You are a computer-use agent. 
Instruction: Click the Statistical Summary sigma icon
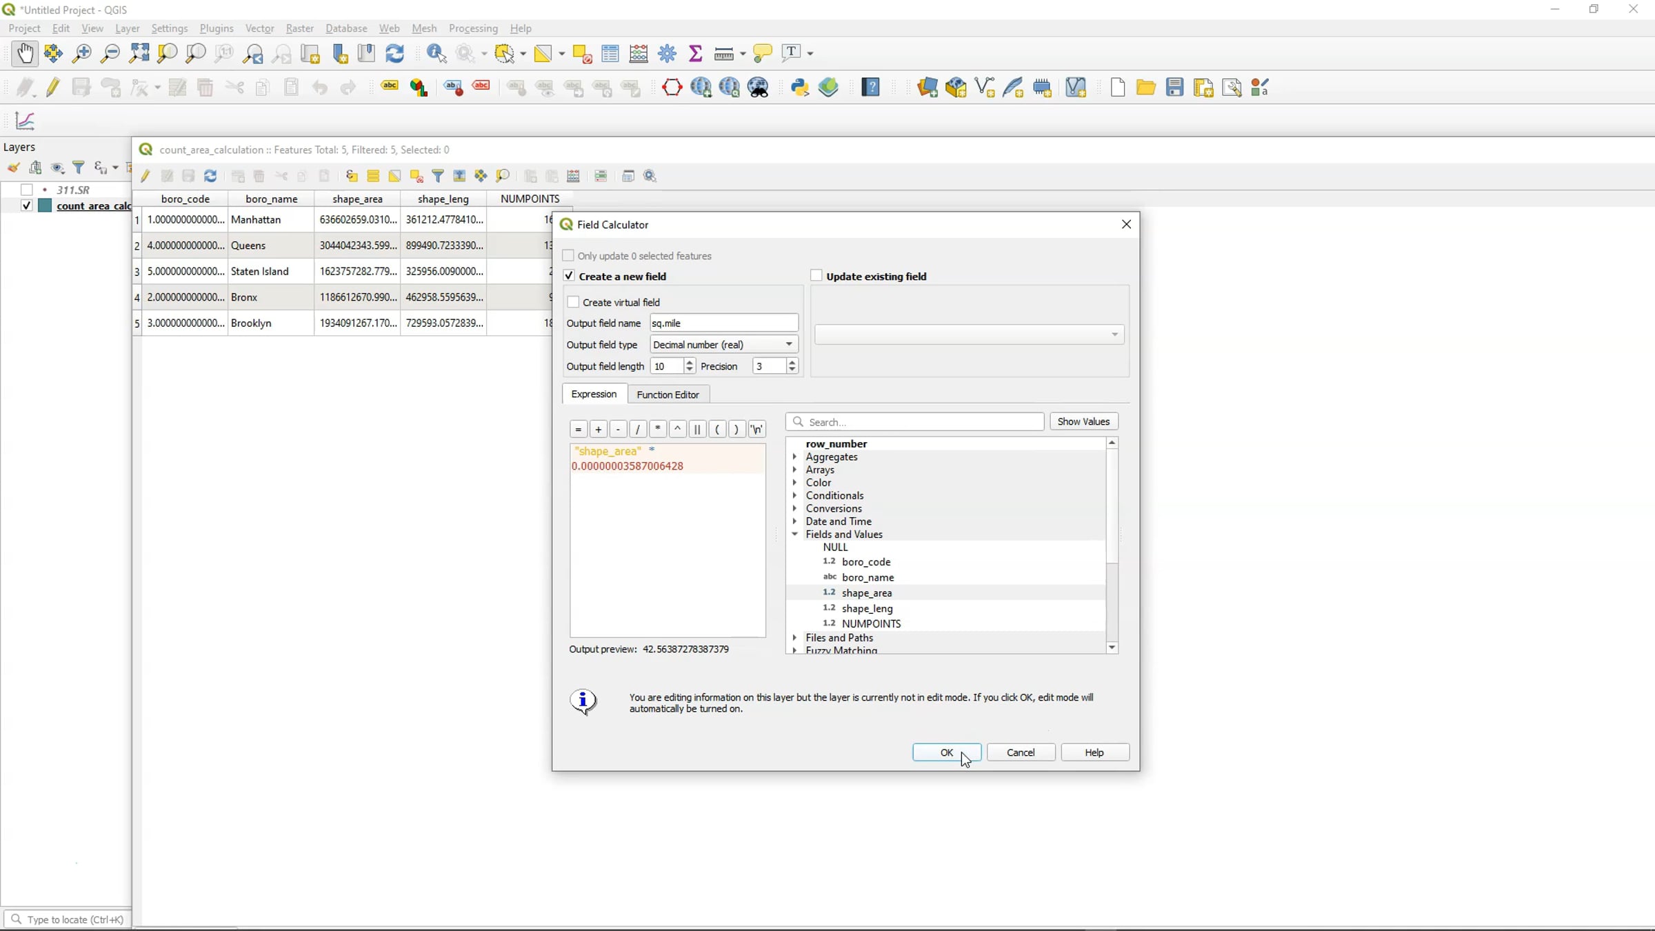696,53
